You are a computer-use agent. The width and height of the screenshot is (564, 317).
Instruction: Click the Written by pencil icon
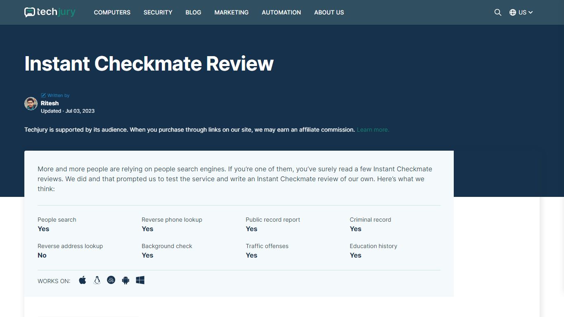coord(43,95)
